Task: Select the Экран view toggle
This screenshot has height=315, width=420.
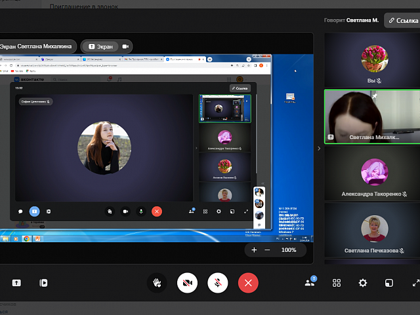Action: 100,47
